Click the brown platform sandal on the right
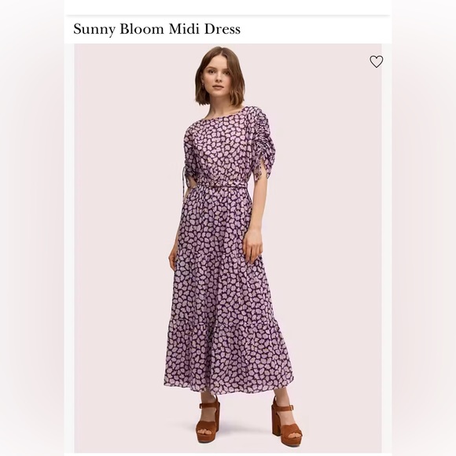 tap(286, 421)
